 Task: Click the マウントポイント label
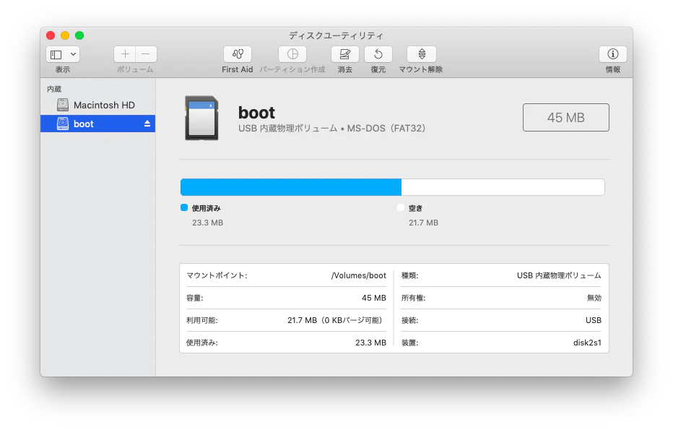coord(217,275)
